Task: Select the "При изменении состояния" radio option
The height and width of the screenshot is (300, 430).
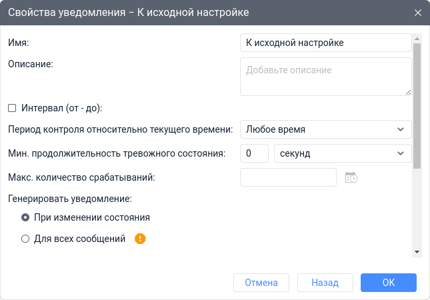Action: (x=25, y=217)
